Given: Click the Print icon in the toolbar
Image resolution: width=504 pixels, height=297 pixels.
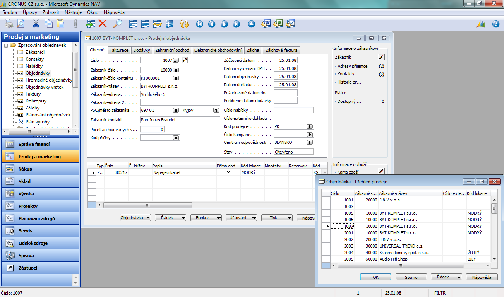Looking at the screenshot, I should (x=9, y=24).
